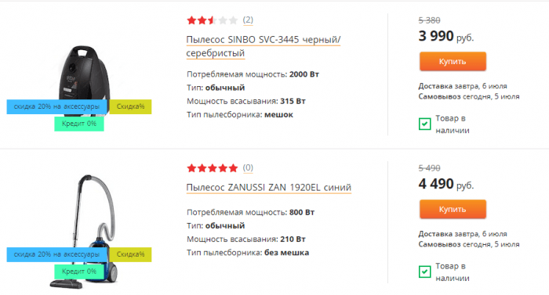The height and width of the screenshot is (295, 549).
Task: Click ZANUSSI blue 'скидка 20% на аксессуары' badge
Action: (56, 254)
